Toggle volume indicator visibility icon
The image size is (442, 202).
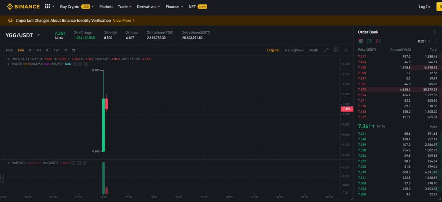point(74,163)
